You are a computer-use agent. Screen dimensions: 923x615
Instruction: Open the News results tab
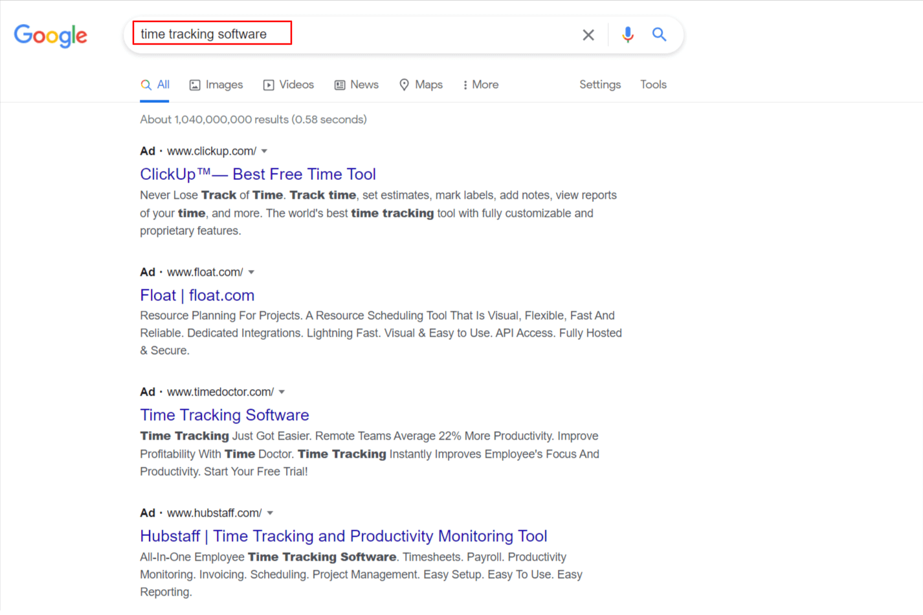coord(357,85)
